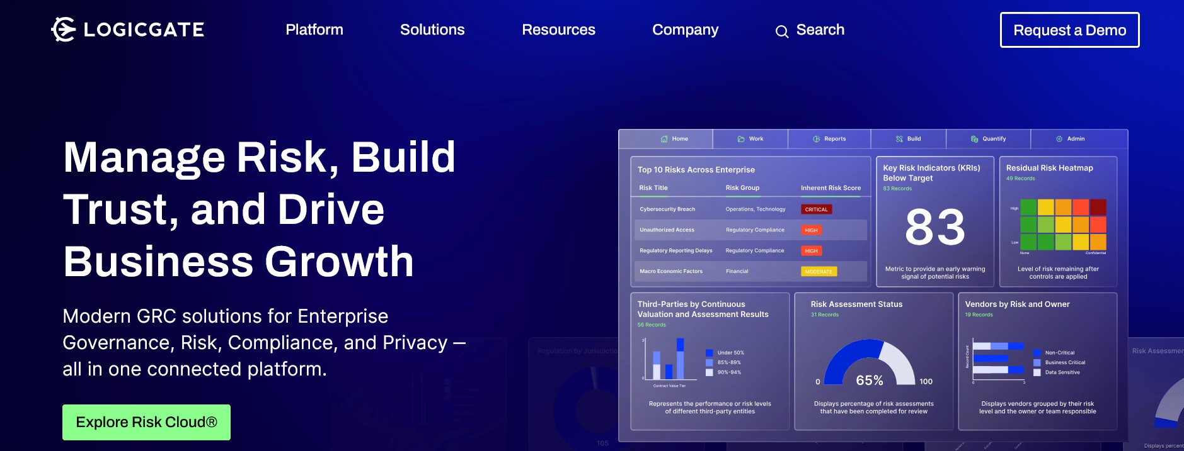Screen dimensions: 1184x451
Task: Open the Solutions navigation menu
Action: click(432, 30)
